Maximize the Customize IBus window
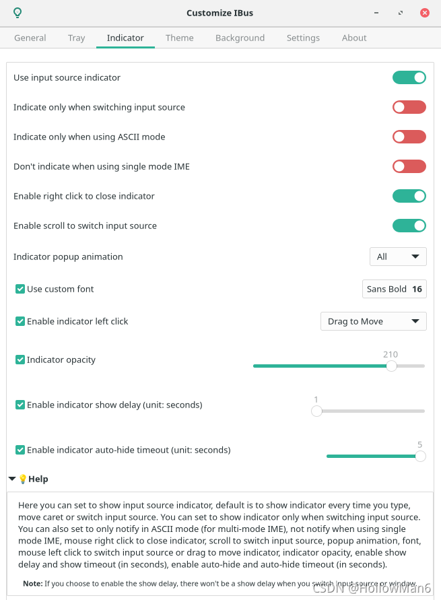 [400, 13]
